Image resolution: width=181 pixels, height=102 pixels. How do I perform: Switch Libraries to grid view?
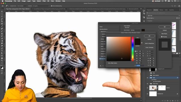(x=177, y=18)
